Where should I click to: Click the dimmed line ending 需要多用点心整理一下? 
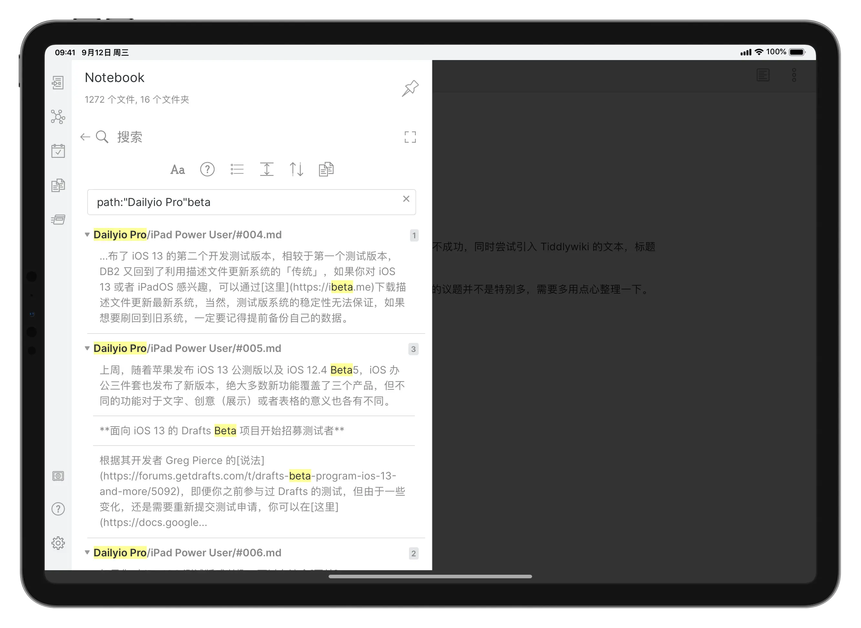(x=541, y=289)
